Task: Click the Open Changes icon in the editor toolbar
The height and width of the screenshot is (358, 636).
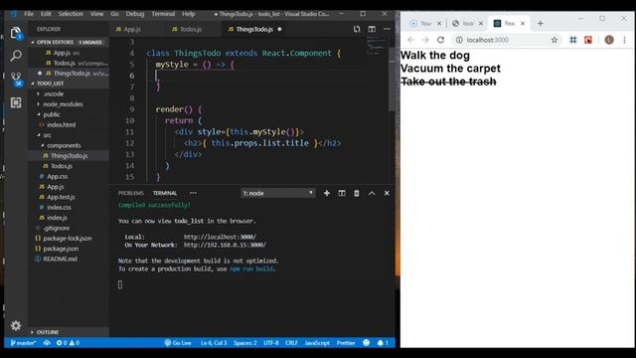Action: [356, 29]
